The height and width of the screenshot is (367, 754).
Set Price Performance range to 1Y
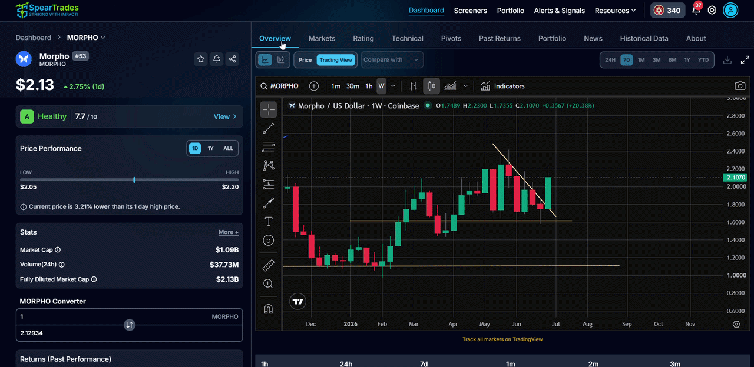pos(210,148)
